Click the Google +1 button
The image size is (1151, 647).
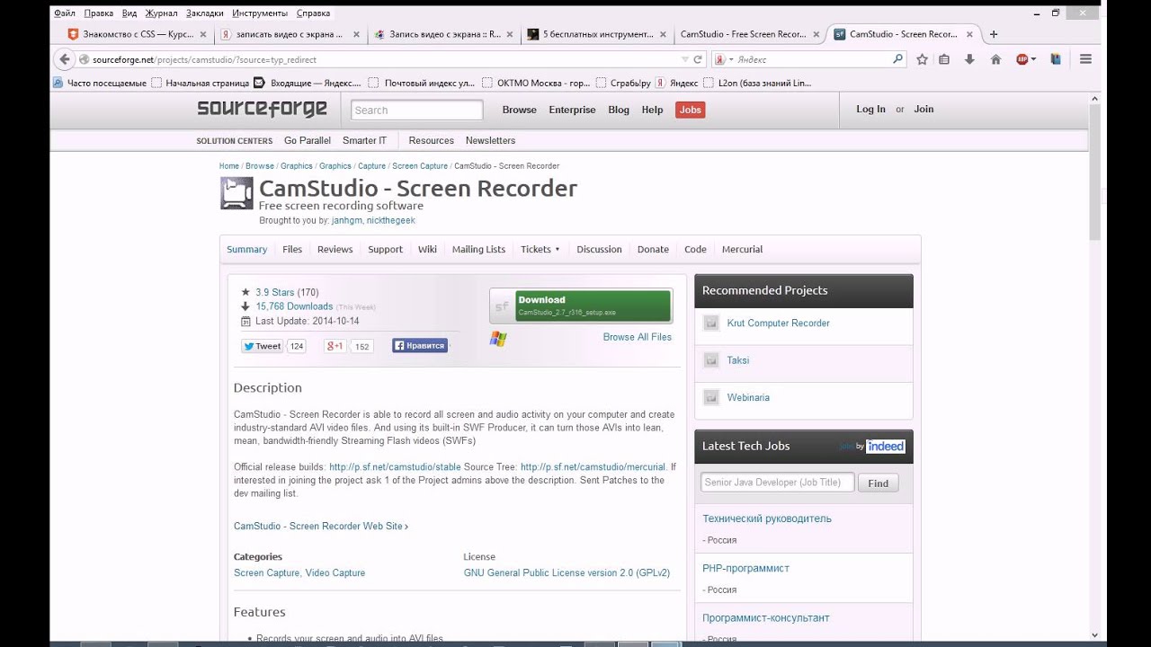(335, 346)
